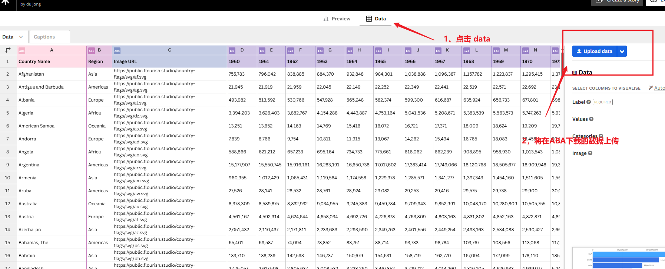Click the bar chart preview thumbnail
This screenshot has height=269, width=665.
[x=619, y=258]
